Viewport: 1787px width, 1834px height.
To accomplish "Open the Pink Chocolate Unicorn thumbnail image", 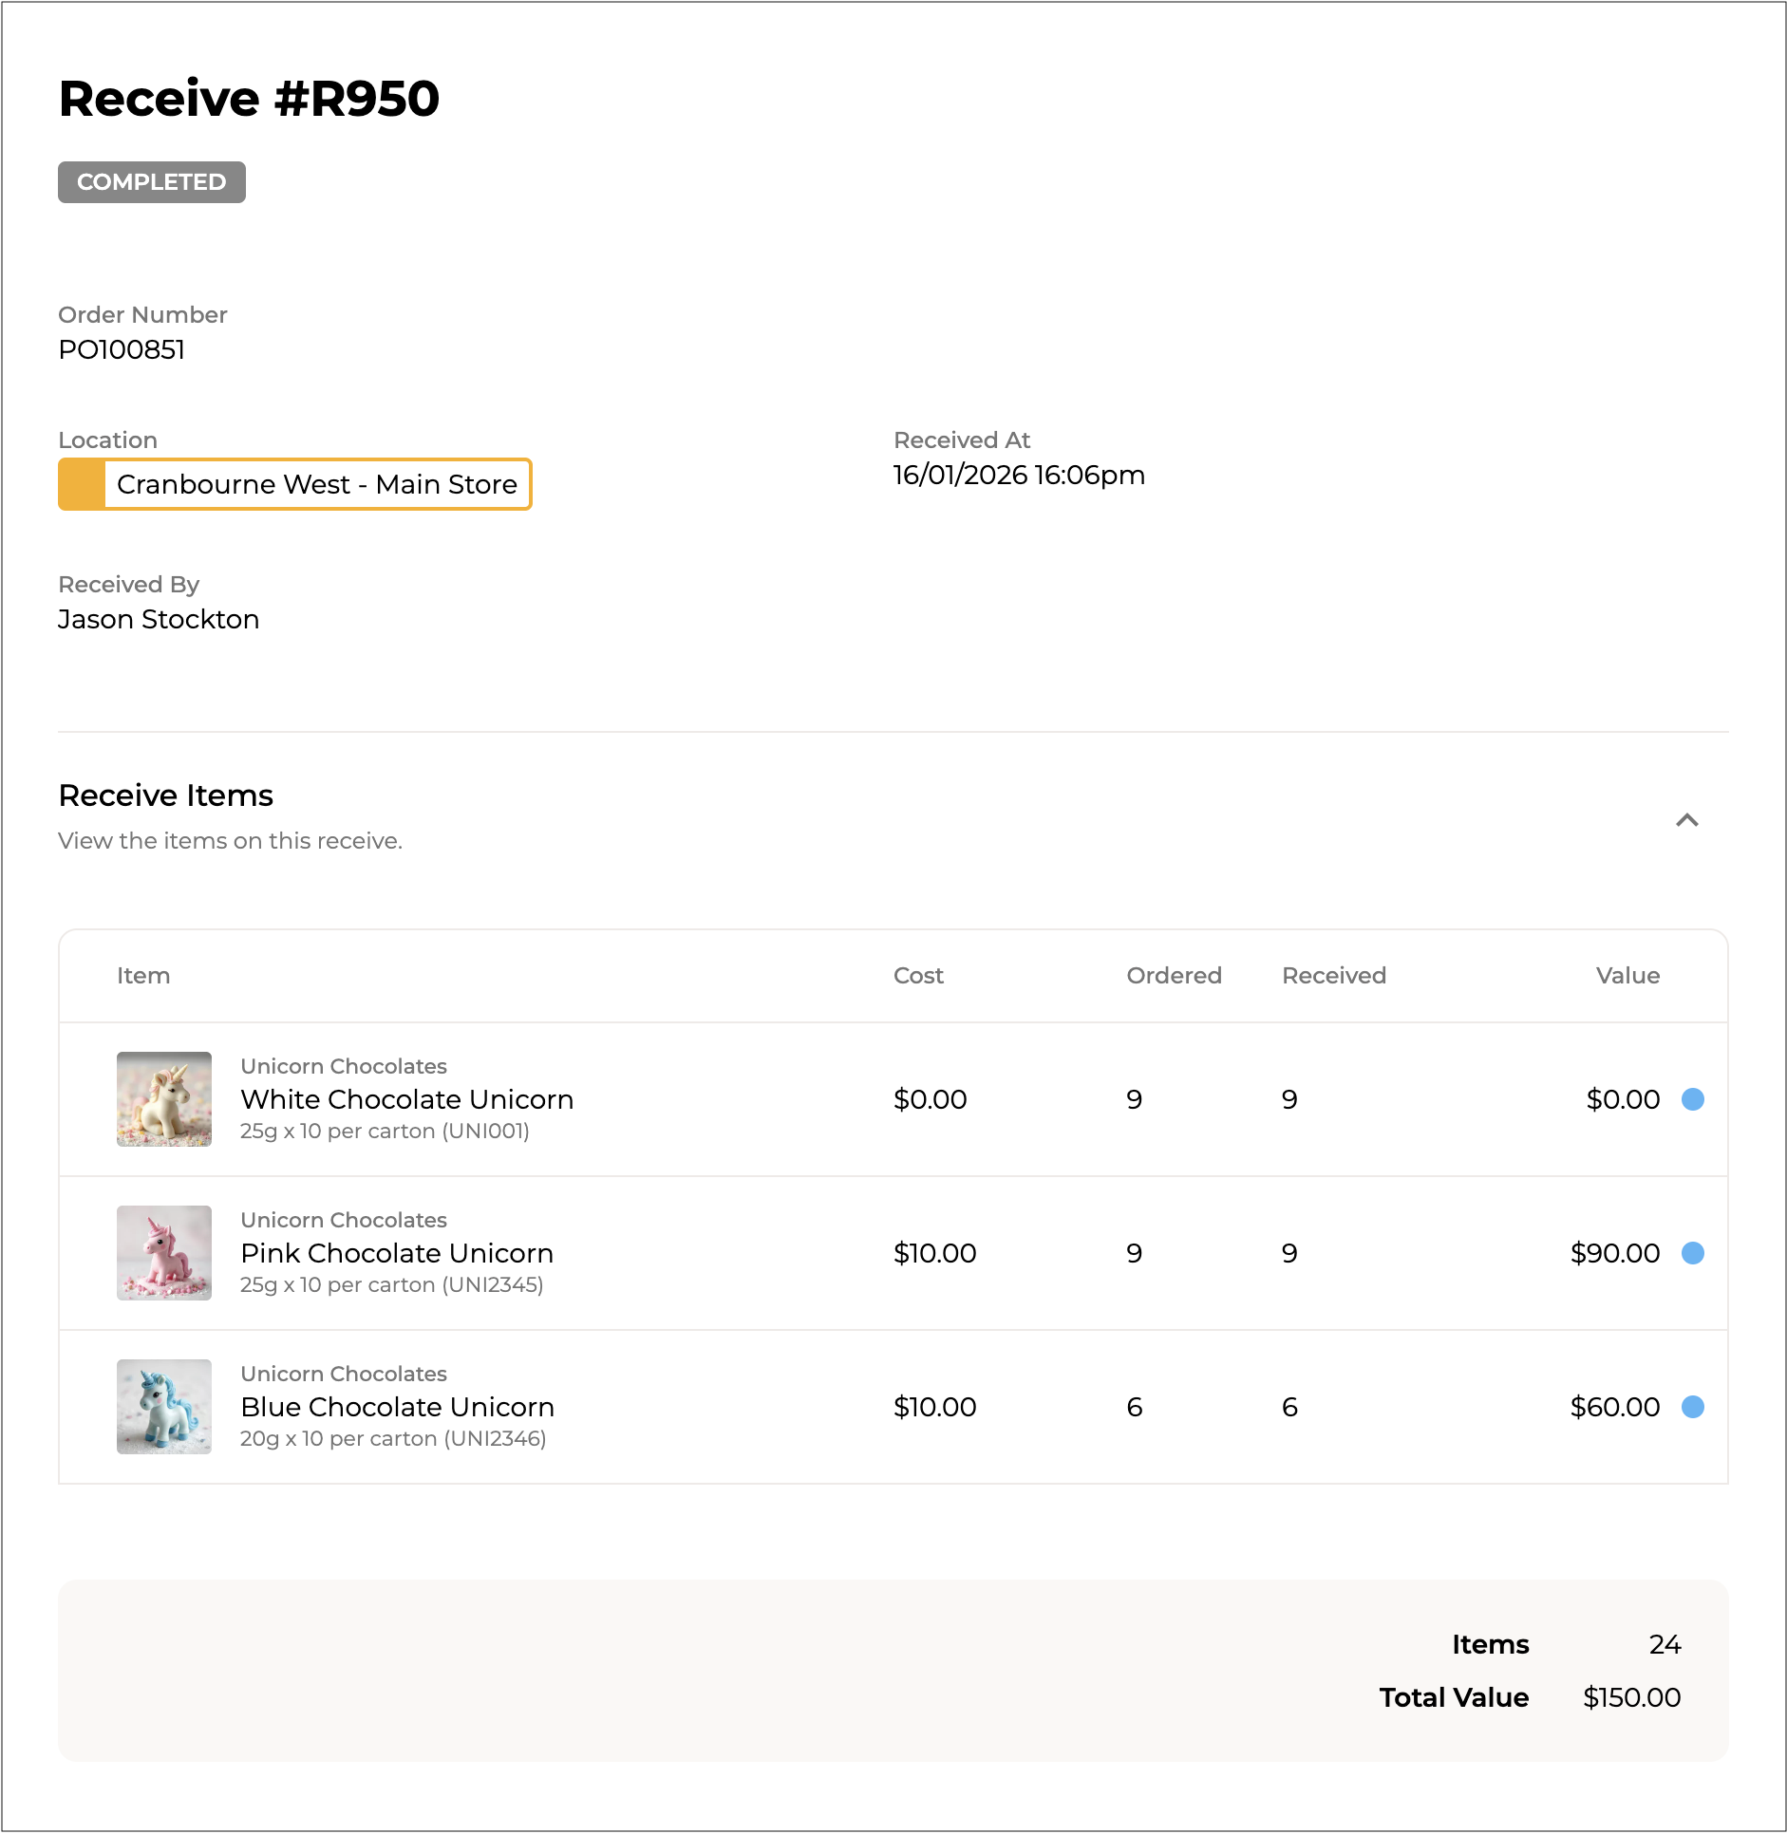I will (164, 1253).
